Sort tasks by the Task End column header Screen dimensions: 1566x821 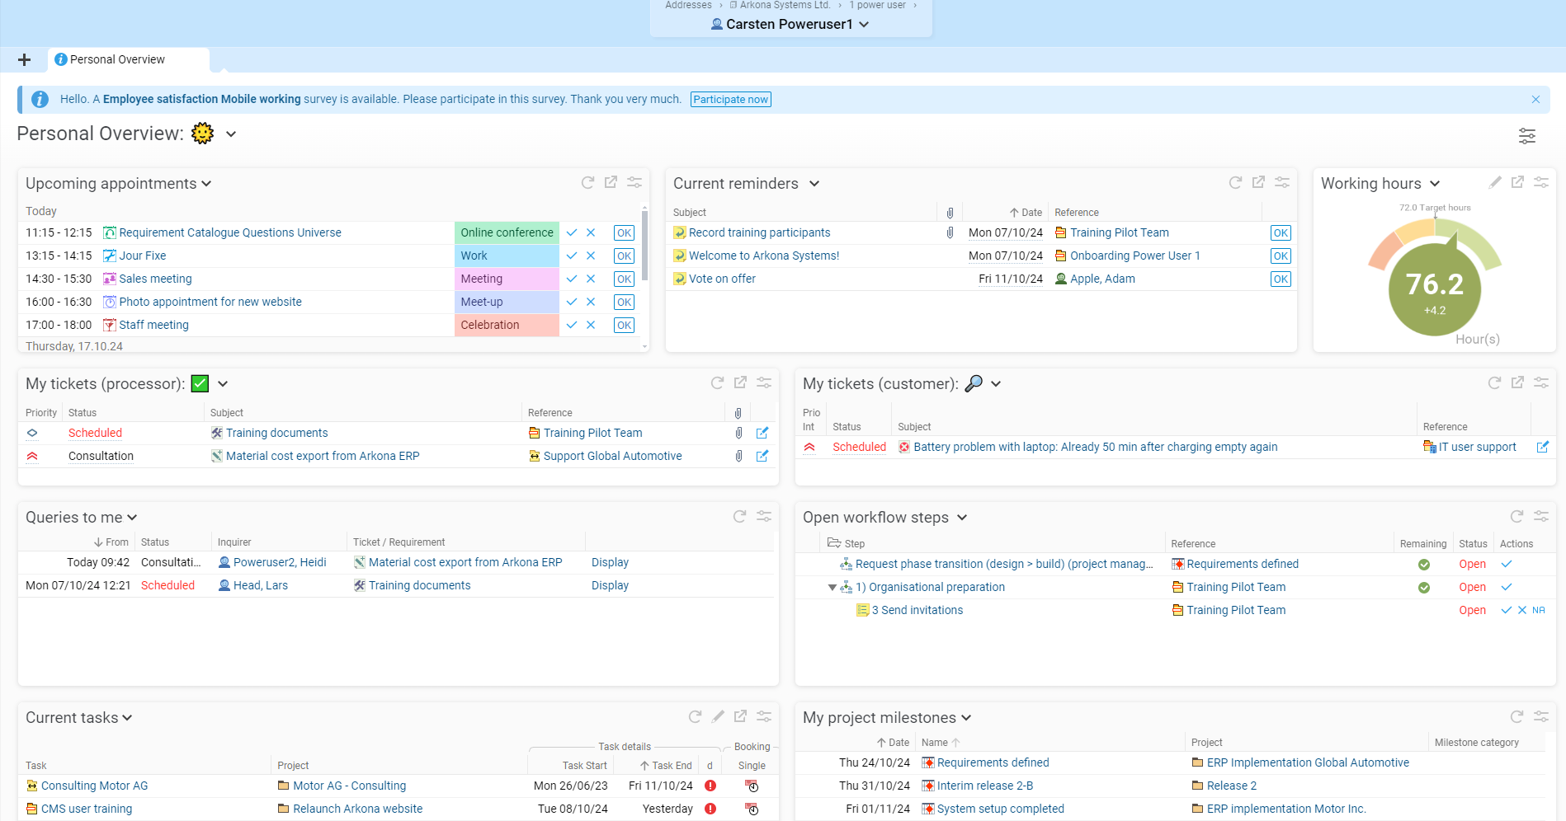pyautogui.click(x=666, y=766)
